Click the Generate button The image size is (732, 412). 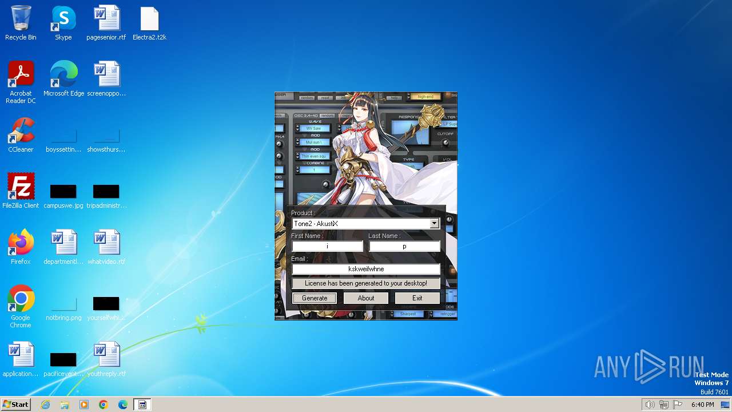(x=315, y=298)
